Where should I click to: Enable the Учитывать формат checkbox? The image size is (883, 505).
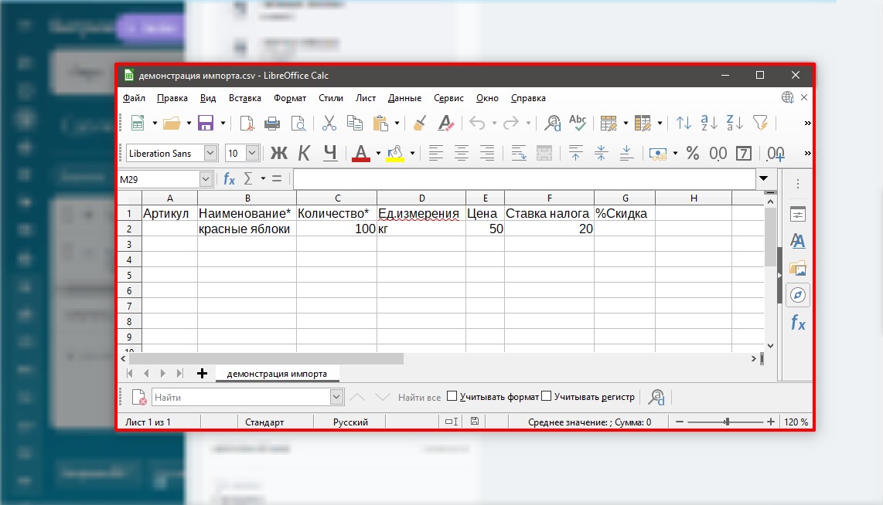point(452,397)
